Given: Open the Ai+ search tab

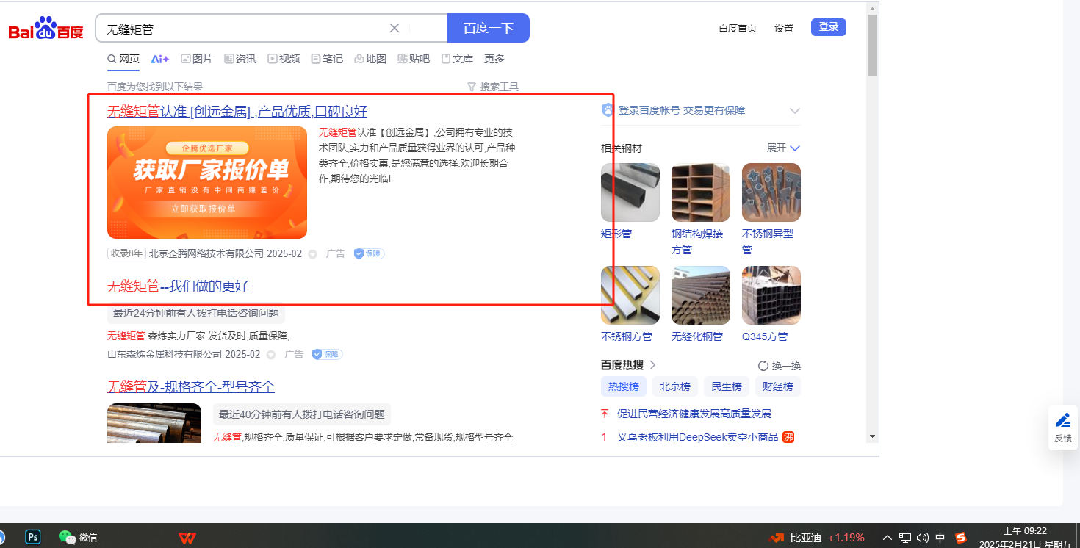Looking at the screenshot, I should click(160, 59).
